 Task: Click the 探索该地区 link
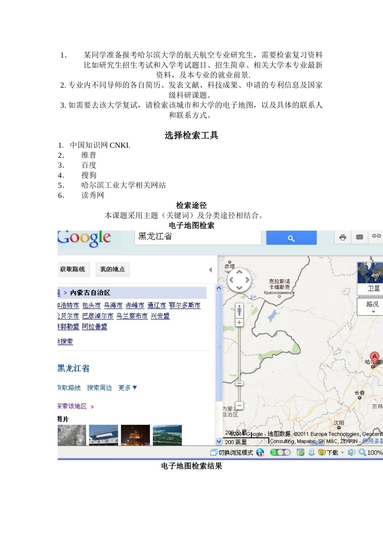[75, 406]
